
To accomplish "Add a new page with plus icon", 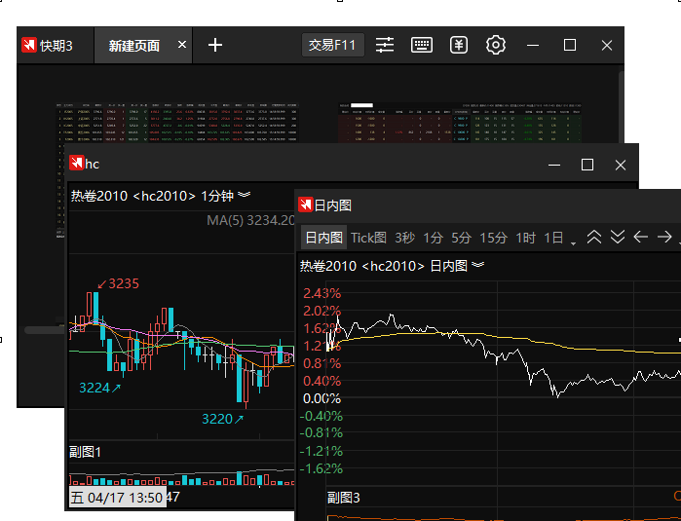I will [x=215, y=45].
